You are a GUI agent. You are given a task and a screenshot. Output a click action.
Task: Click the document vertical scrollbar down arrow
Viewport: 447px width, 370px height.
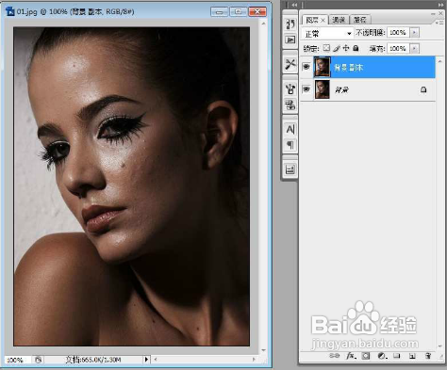pyautogui.click(x=263, y=350)
